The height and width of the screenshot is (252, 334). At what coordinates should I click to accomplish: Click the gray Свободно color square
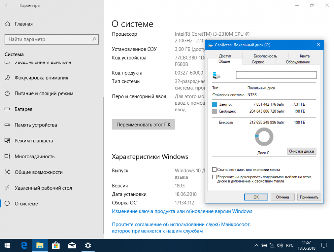pos(215,111)
